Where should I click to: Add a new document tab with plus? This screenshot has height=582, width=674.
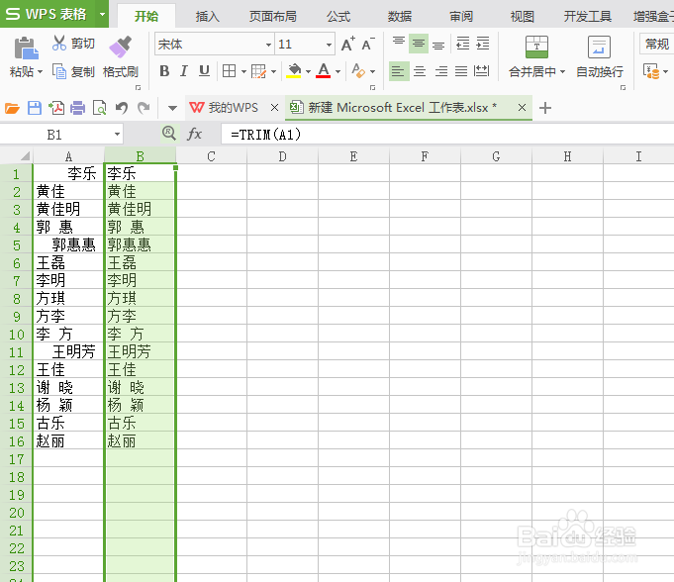pyautogui.click(x=545, y=108)
